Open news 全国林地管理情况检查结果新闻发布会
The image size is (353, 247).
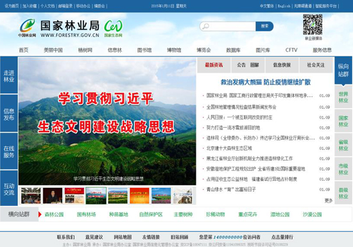(x=241, y=107)
